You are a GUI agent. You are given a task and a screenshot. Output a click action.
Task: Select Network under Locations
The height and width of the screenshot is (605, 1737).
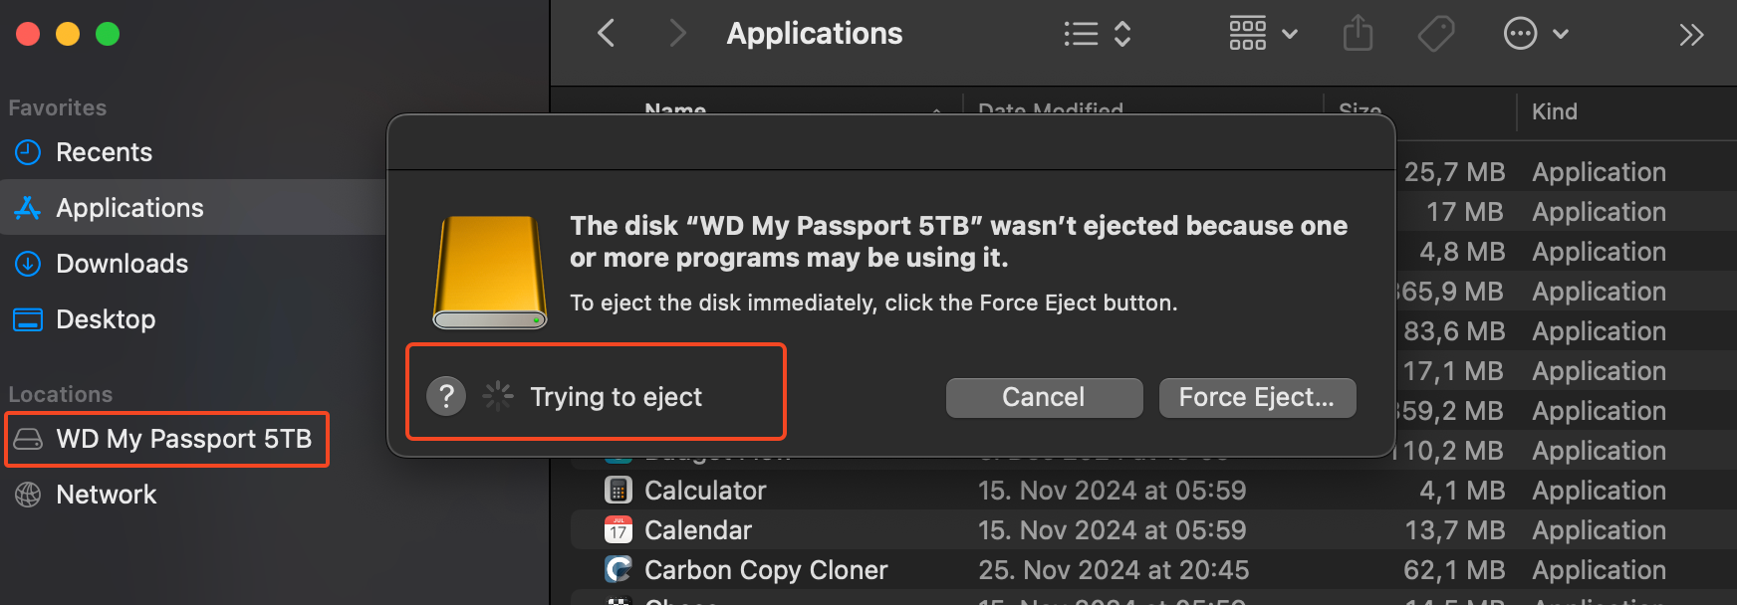(x=106, y=494)
